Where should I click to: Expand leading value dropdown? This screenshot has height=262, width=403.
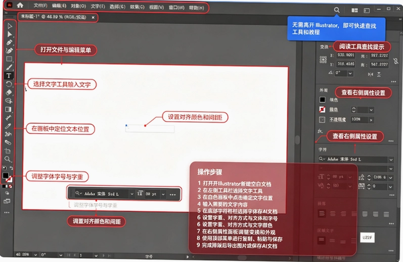(391, 178)
